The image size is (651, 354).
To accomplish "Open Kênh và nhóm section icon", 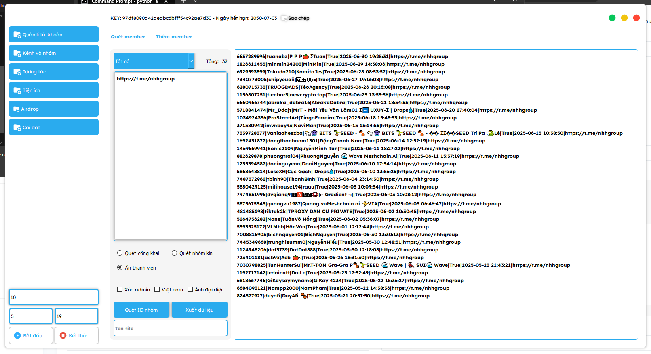I will tap(17, 53).
